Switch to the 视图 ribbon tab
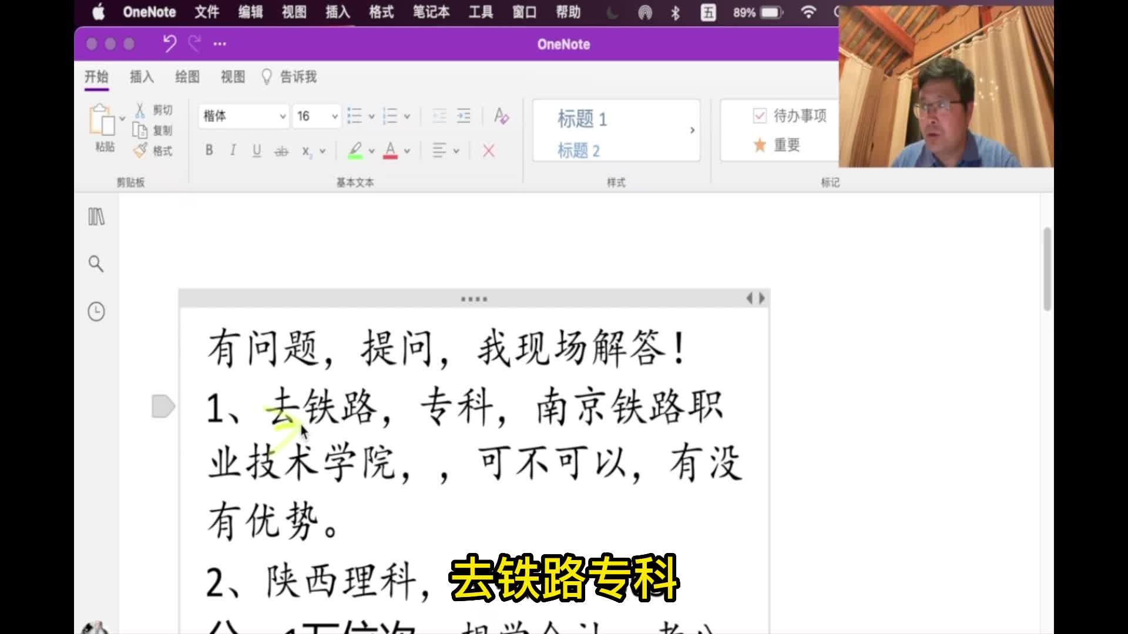This screenshot has height=634, width=1128. click(x=233, y=77)
